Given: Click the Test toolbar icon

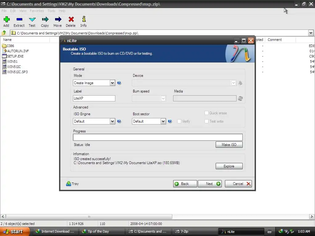Looking at the screenshot, I should [x=32, y=22].
